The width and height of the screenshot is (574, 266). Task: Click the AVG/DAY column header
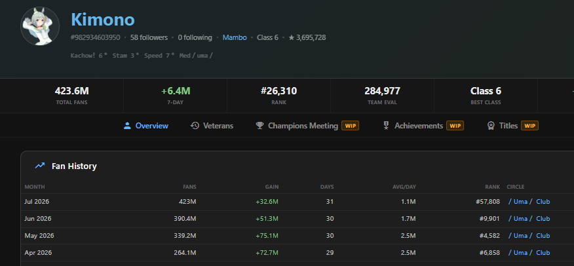(404, 187)
